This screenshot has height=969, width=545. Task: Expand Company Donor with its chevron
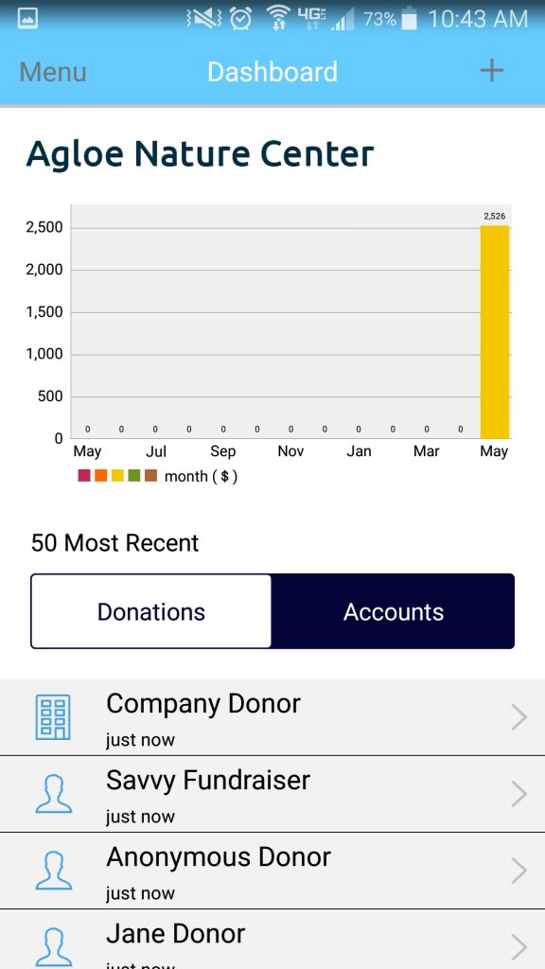pyautogui.click(x=519, y=717)
